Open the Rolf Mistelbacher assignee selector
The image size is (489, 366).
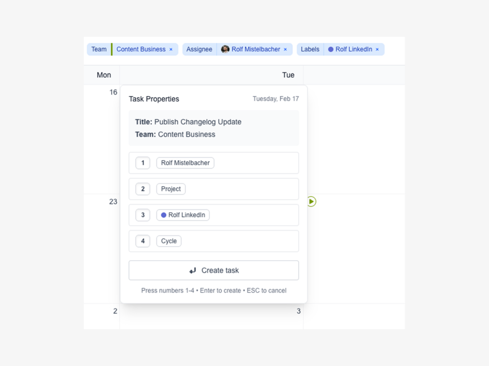click(185, 163)
